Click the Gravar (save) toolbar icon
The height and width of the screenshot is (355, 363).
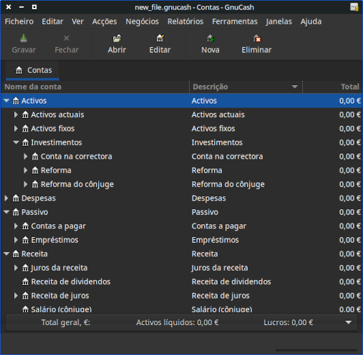[24, 39]
